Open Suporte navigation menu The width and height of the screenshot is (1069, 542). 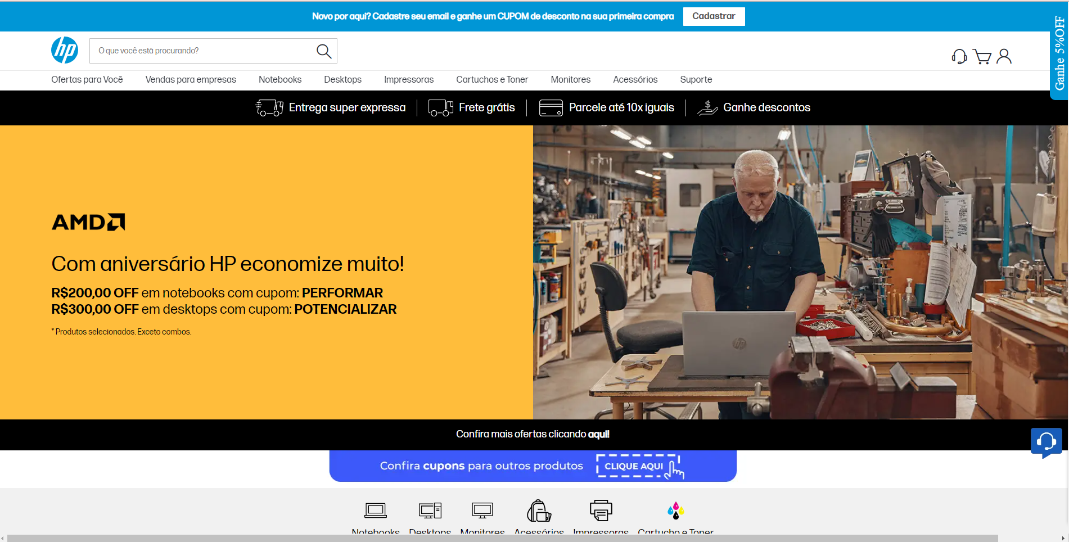click(x=696, y=80)
